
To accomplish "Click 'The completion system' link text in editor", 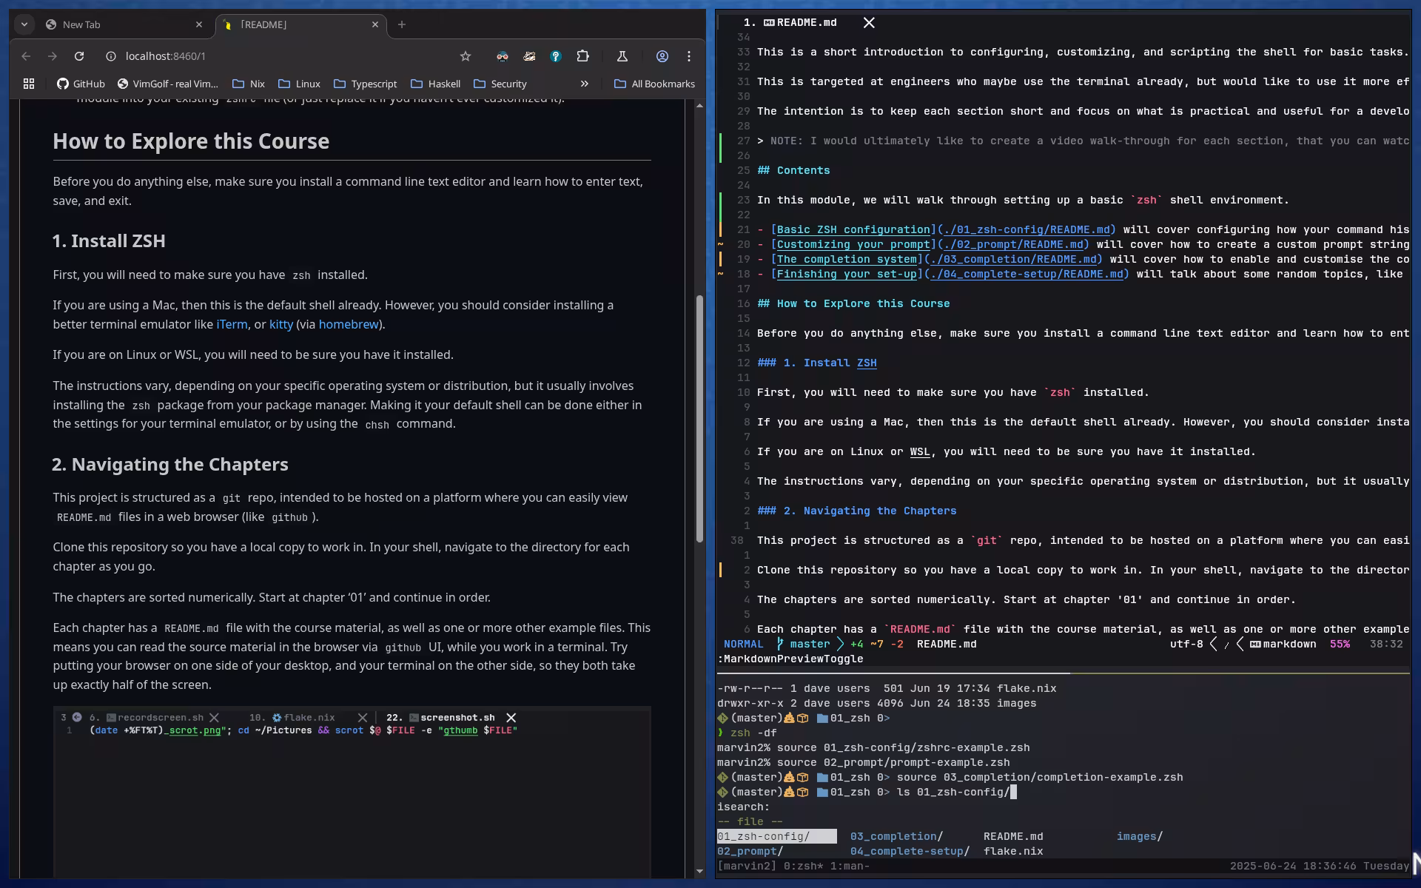I will pos(847,259).
